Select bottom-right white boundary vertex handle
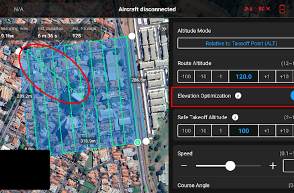 click(x=146, y=141)
